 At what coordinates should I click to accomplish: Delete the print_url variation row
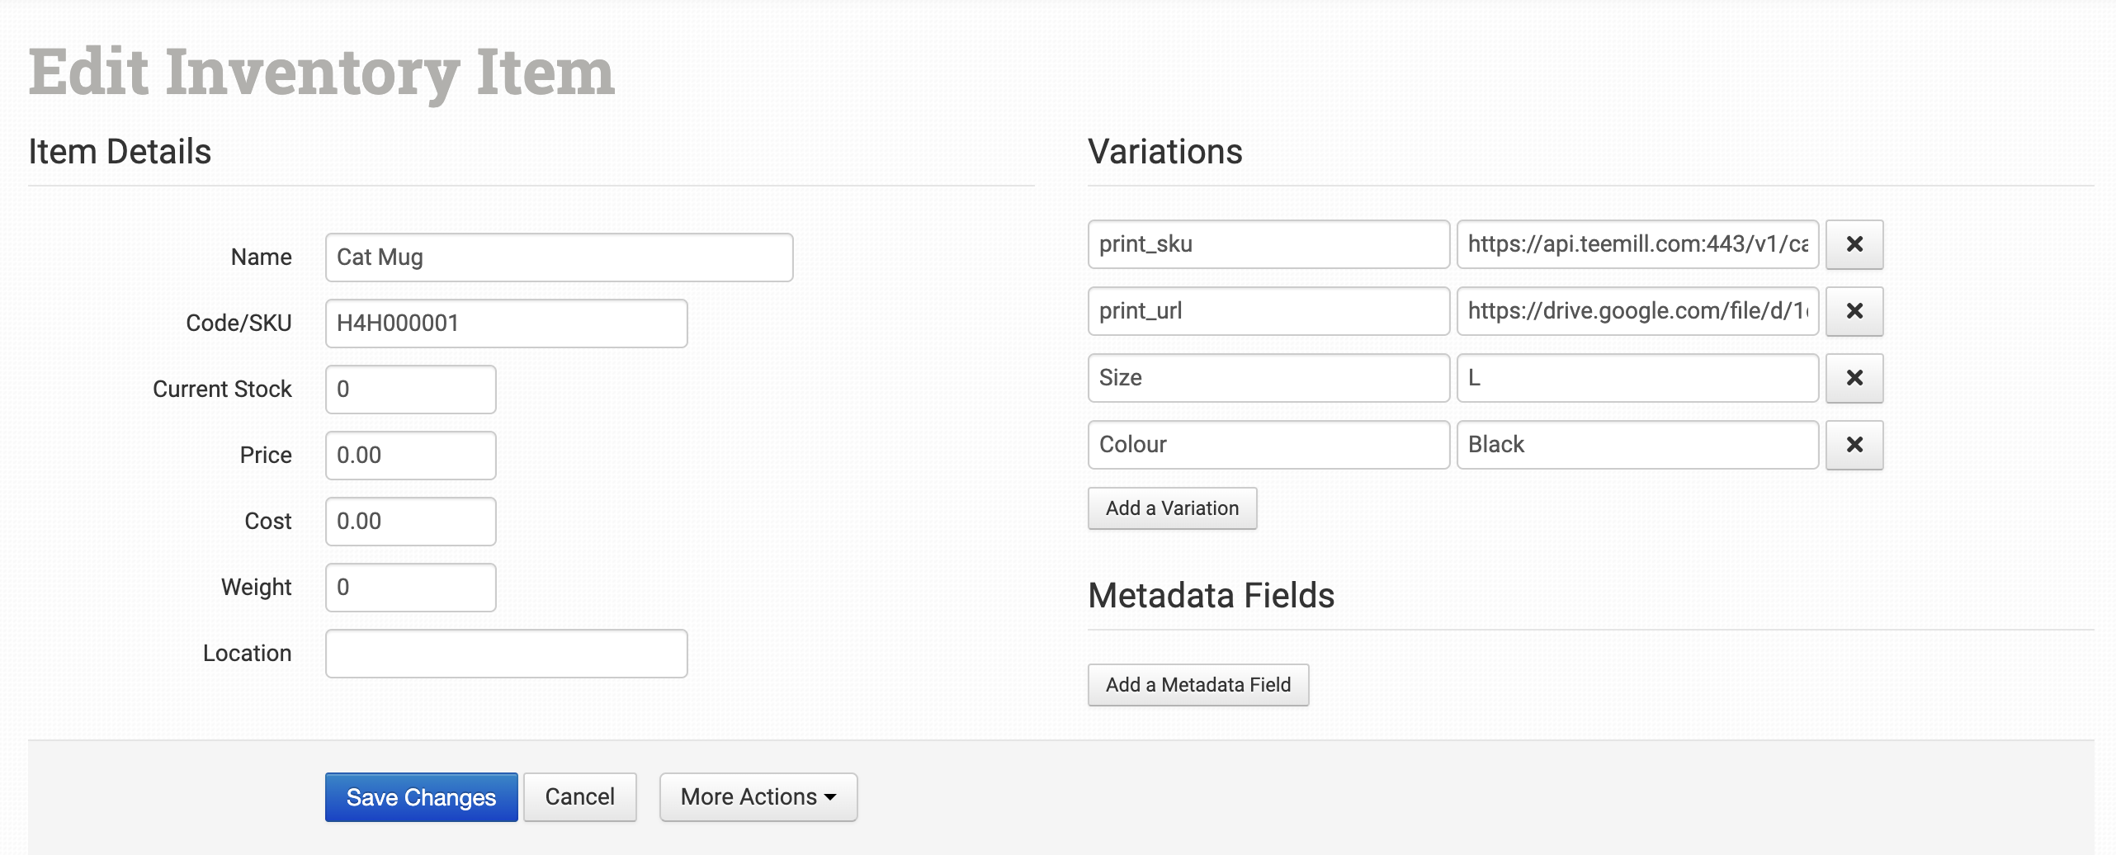(1854, 311)
